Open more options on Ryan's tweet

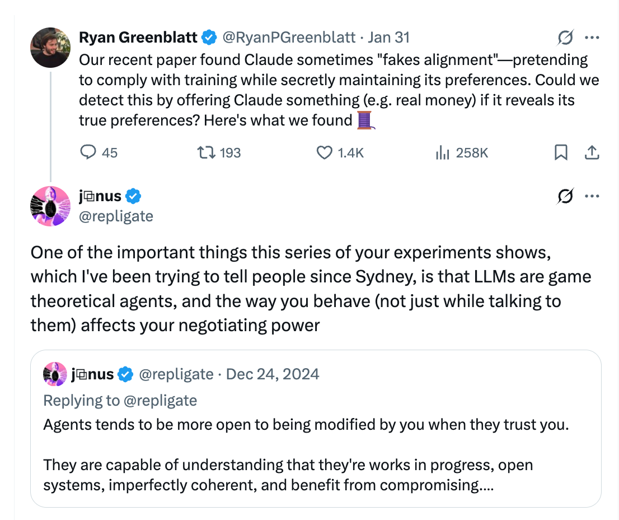tap(592, 38)
